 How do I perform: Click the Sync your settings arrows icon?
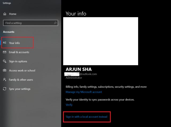[5, 89]
